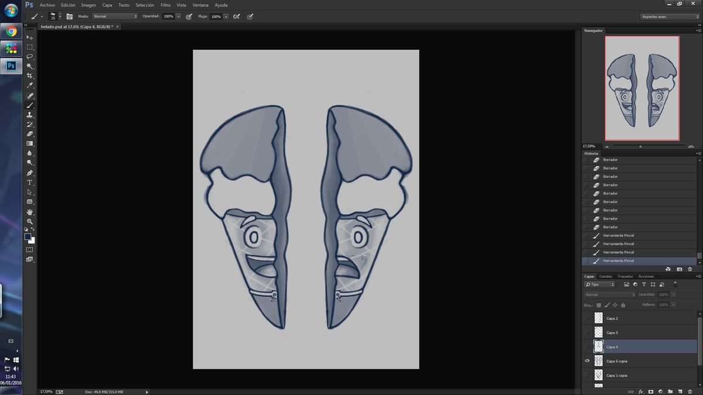Show the Capa 2 layer

tap(588, 318)
